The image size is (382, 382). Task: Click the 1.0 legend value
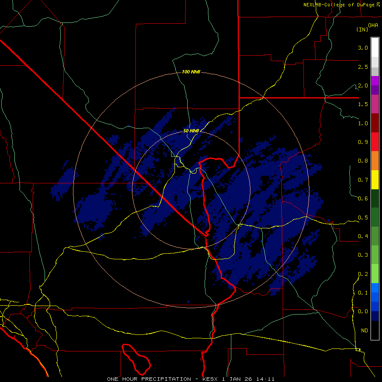pos(363,124)
